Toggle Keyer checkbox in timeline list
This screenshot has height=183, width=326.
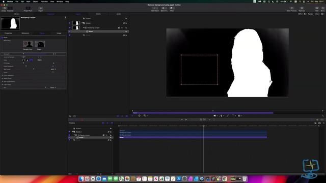pyautogui.click(x=69, y=138)
